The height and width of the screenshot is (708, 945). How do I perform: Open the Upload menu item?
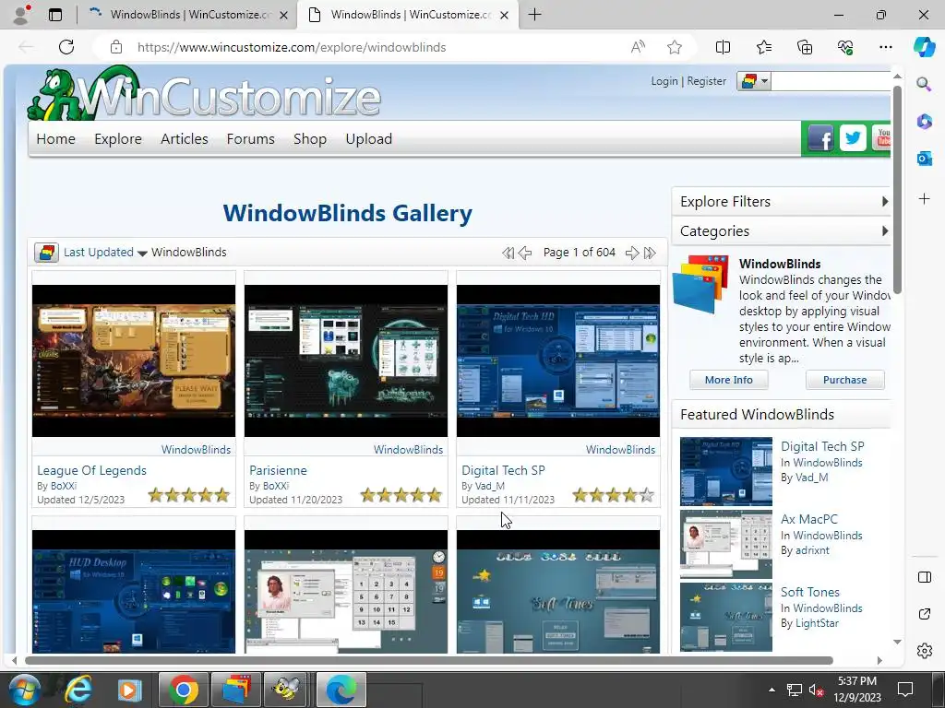pyautogui.click(x=369, y=139)
